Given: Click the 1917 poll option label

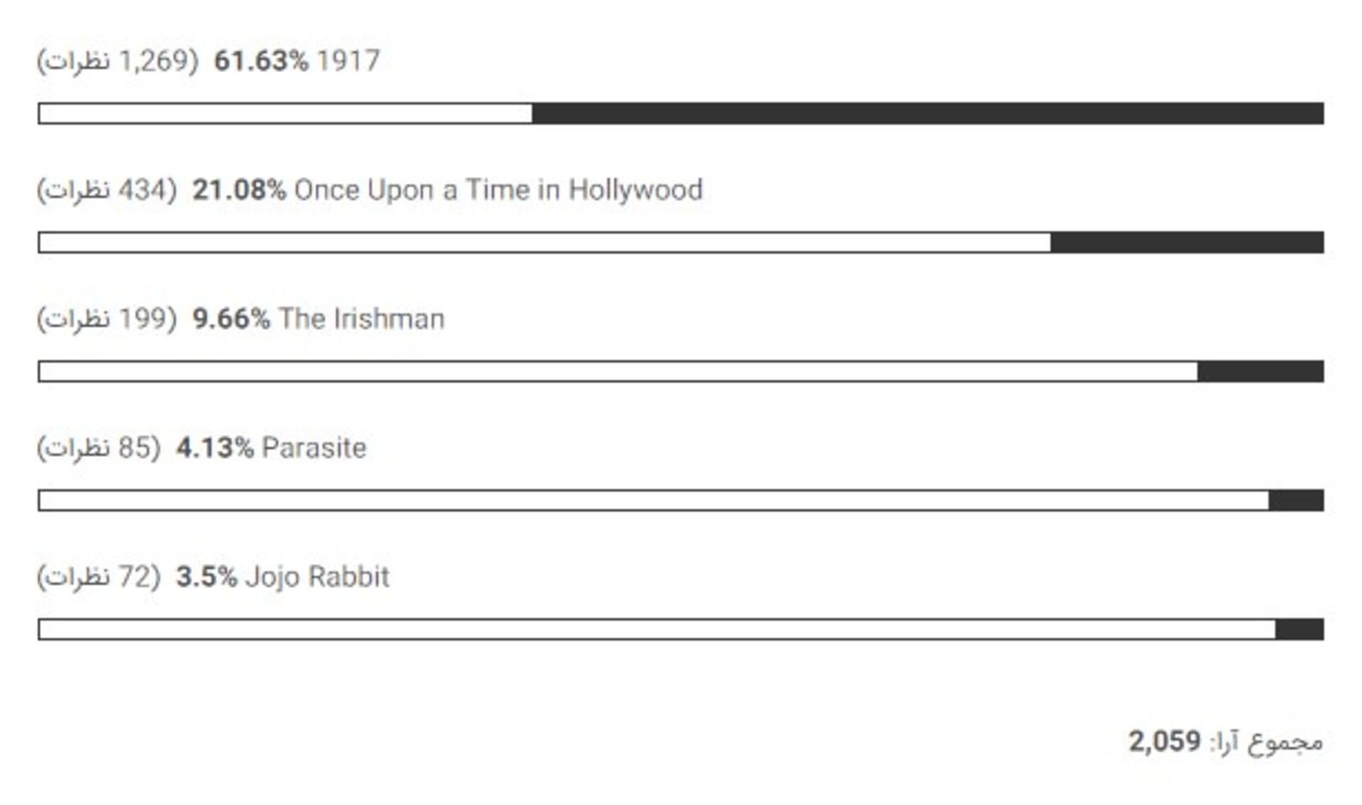Looking at the screenshot, I should click(x=348, y=61).
